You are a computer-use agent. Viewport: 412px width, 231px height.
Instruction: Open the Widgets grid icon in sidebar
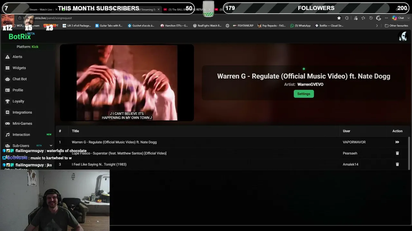coord(7,68)
